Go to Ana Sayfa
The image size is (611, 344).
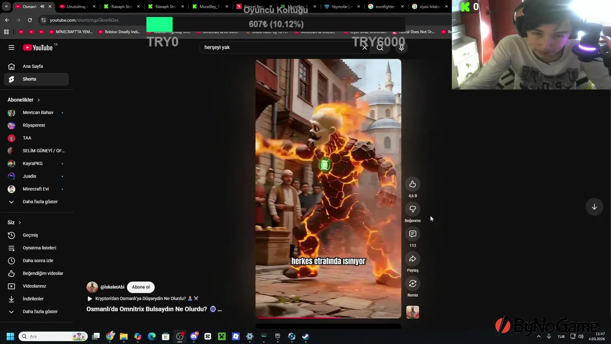pyautogui.click(x=36, y=66)
